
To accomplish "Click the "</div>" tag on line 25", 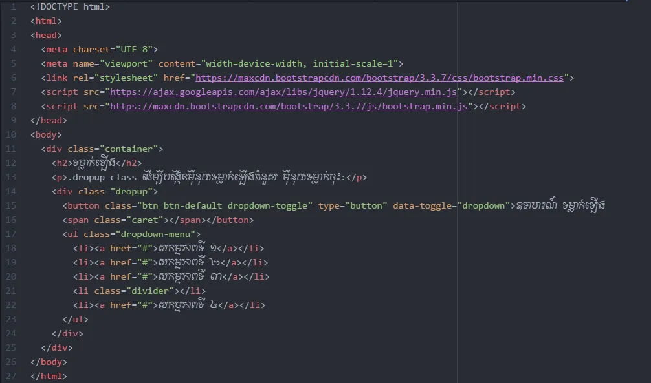I will [57, 347].
